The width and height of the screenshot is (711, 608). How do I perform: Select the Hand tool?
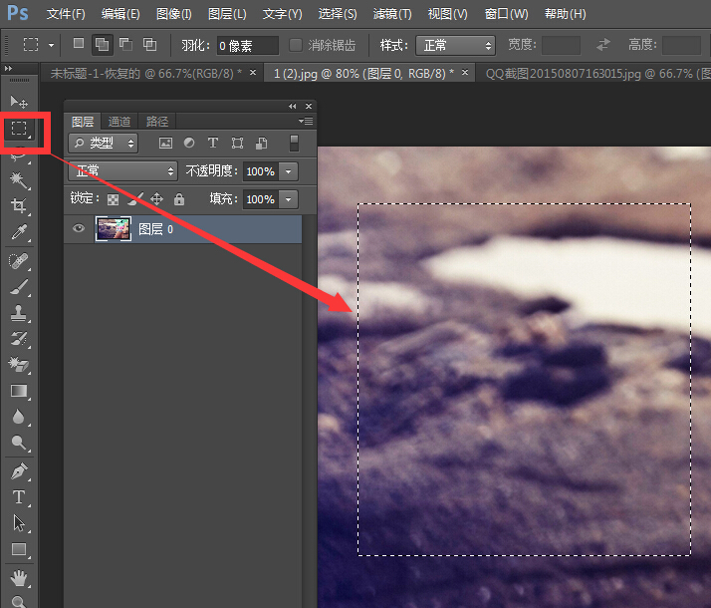point(19,578)
